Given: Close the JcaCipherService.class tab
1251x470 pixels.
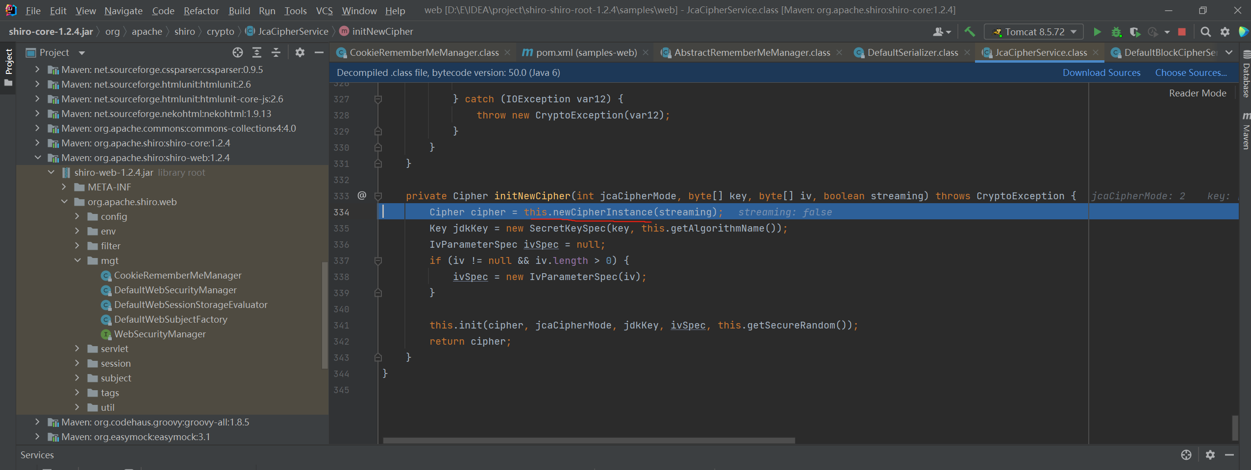Looking at the screenshot, I should (x=1096, y=52).
